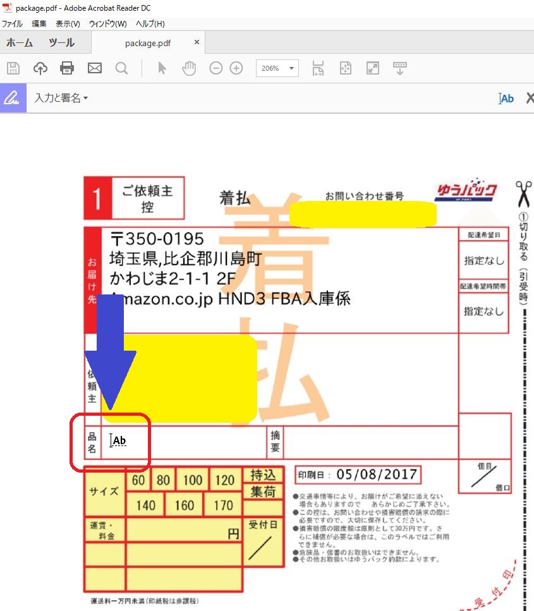534x611 pixels.
Task: Click the size 100 box
Action: coord(193,480)
